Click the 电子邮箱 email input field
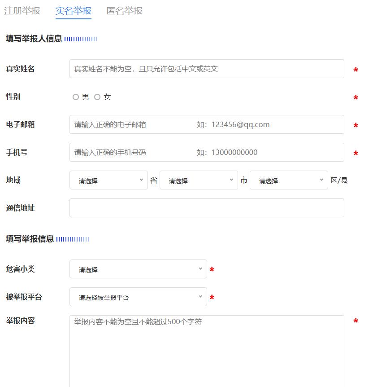Image resolution: width=373 pixels, height=387 pixels. point(207,124)
